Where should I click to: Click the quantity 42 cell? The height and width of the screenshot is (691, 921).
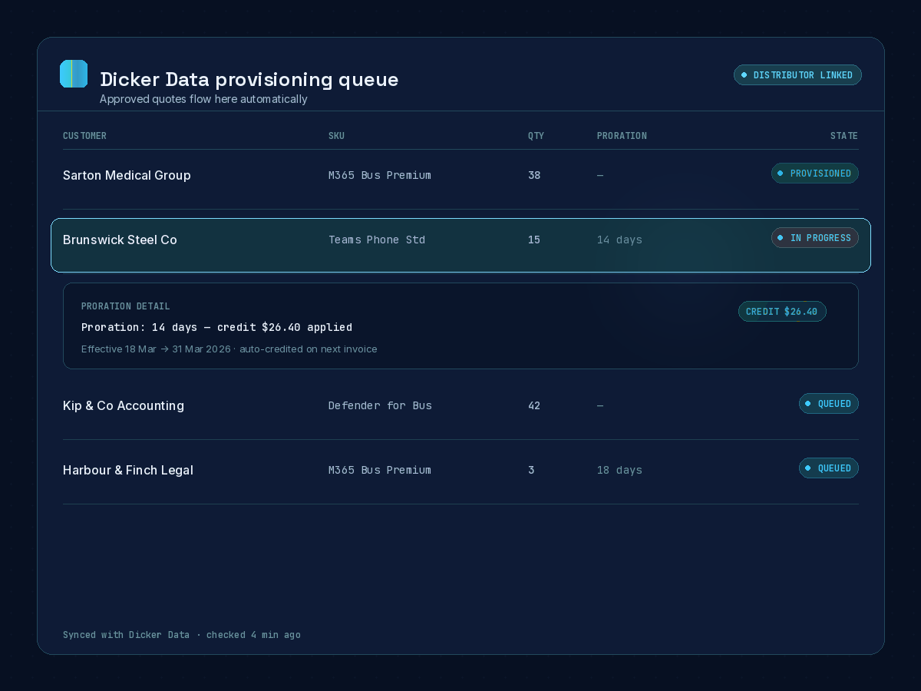[534, 405]
